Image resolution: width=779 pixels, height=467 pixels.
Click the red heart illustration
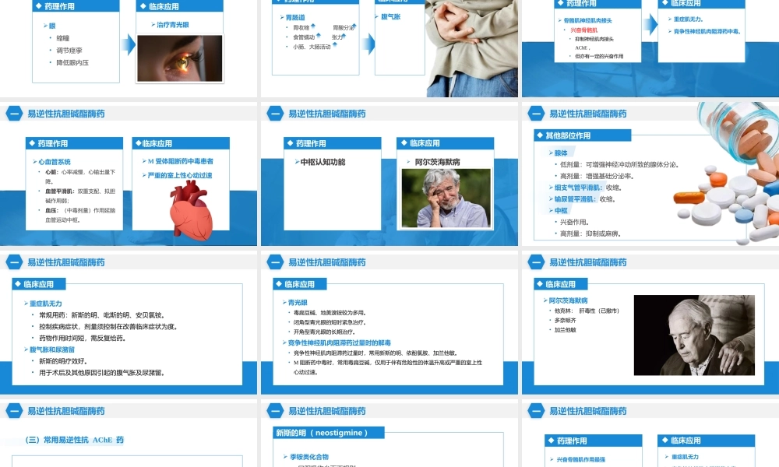tap(191, 210)
